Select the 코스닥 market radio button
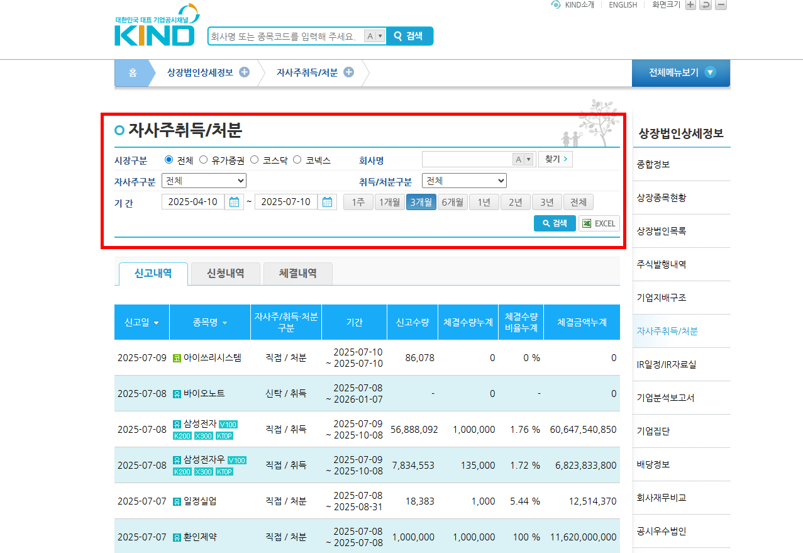803x553 pixels. point(254,159)
